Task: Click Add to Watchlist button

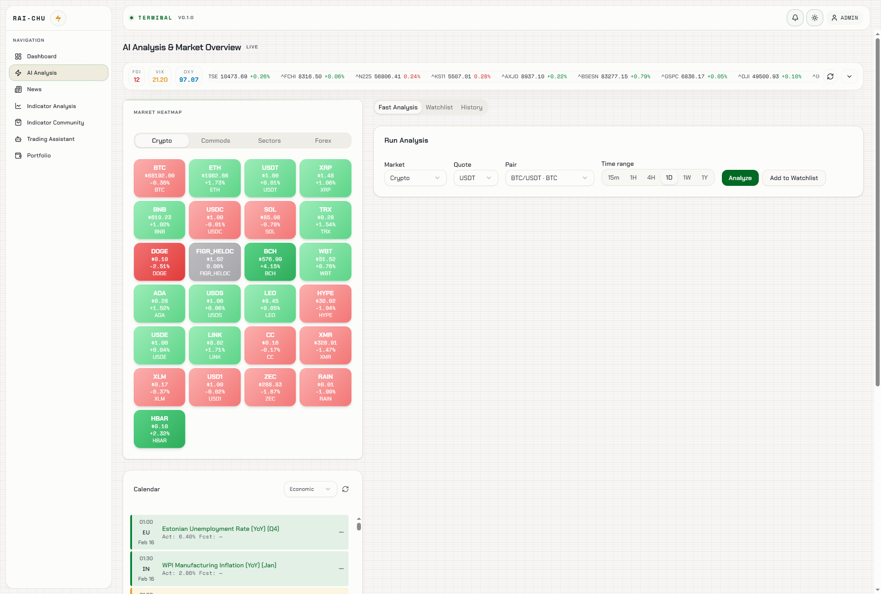Action: (x=793, y=178)
